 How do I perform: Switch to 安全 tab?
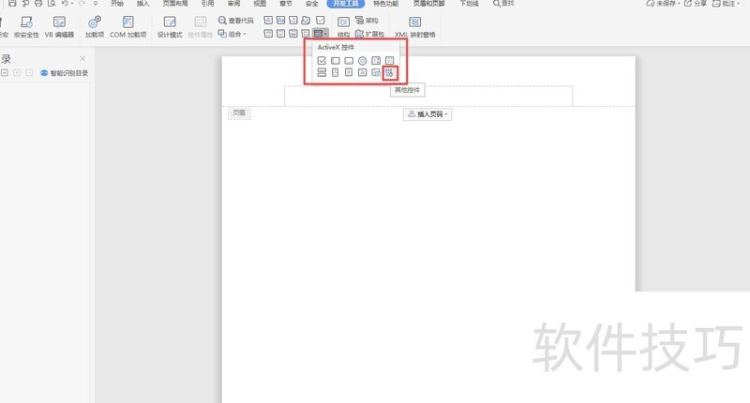pos(312,4)
